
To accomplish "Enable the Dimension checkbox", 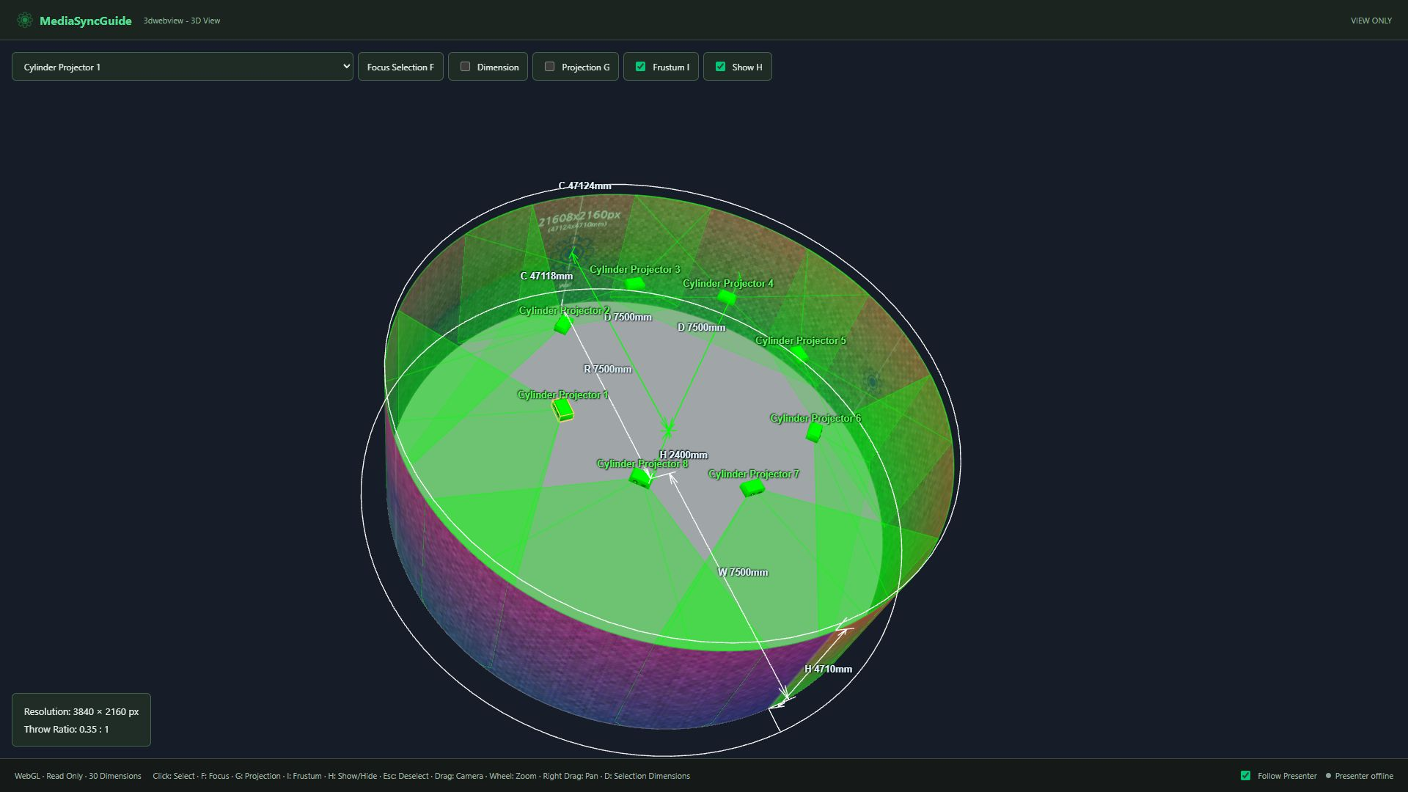I will [465, 67].
